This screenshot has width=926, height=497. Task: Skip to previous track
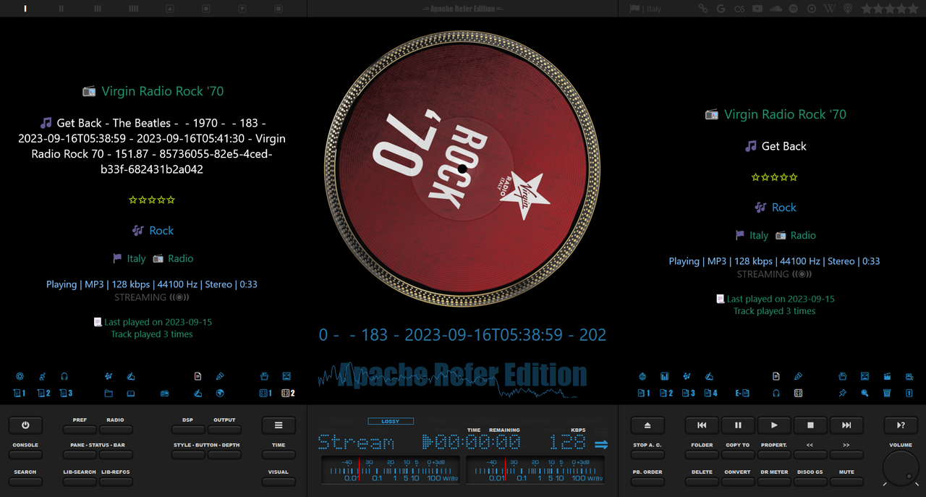(702, 425)
